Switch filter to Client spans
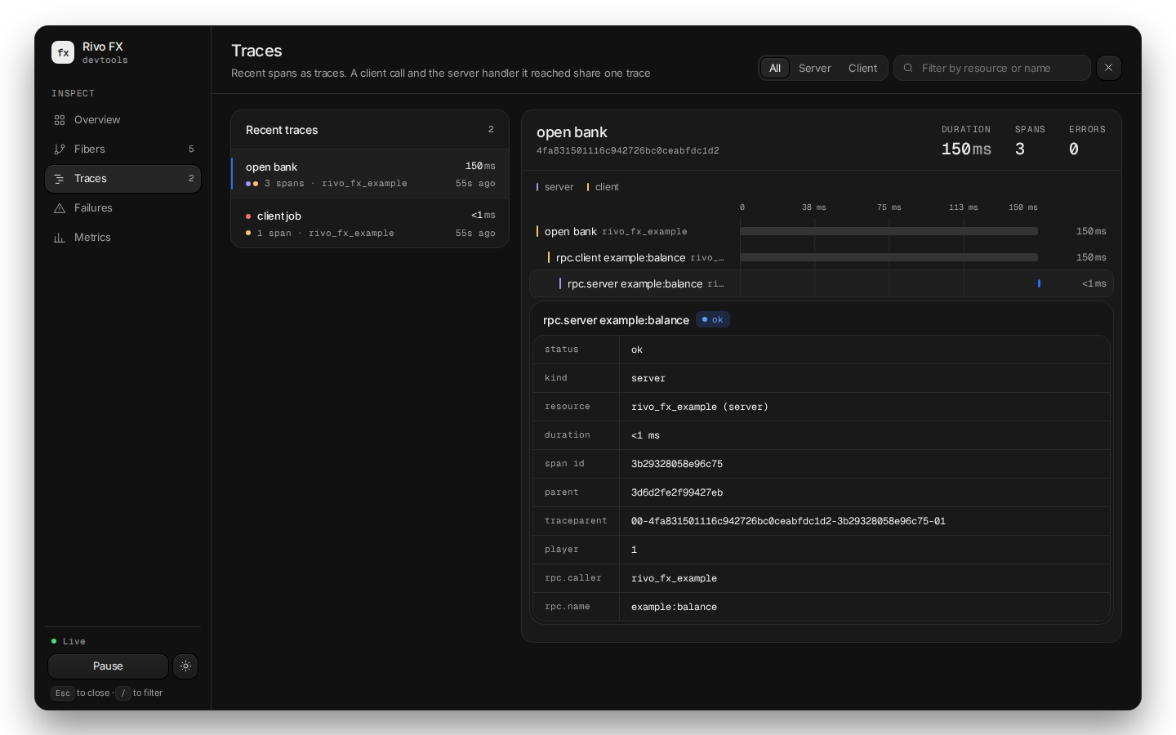Image resolution: width=1176 pixels, height=735 pixels. 862,68
